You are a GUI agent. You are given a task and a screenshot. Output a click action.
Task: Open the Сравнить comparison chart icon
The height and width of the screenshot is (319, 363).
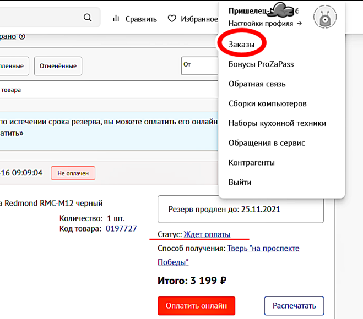116,19
